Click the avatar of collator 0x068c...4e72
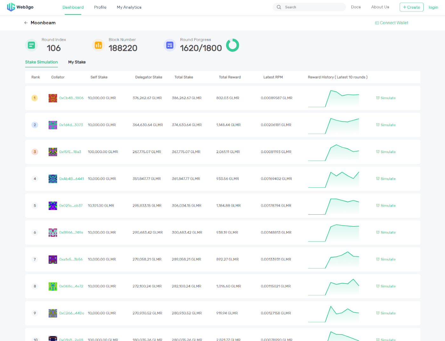The height and width of the screenshot is (341, 445). tap(53, 286)
